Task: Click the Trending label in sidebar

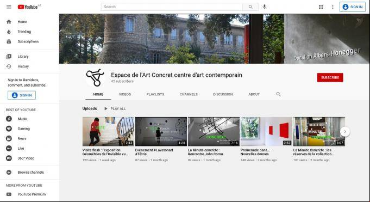Action: point(24,32)
